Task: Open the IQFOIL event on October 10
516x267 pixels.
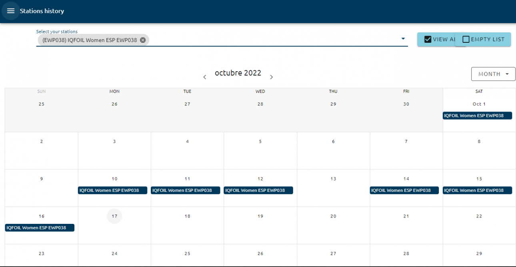Action: [112, 191]
